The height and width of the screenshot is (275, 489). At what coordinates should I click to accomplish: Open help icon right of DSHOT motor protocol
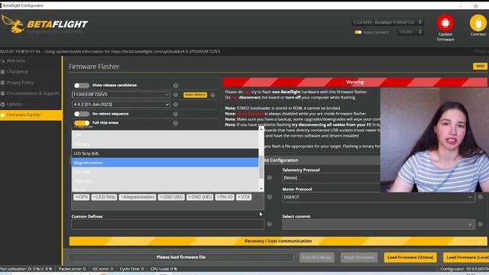(x=481, y=197)
